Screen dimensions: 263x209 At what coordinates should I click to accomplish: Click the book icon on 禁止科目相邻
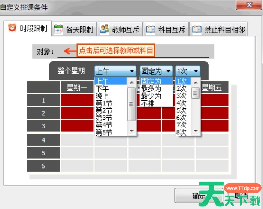click(x=197, y=29)
